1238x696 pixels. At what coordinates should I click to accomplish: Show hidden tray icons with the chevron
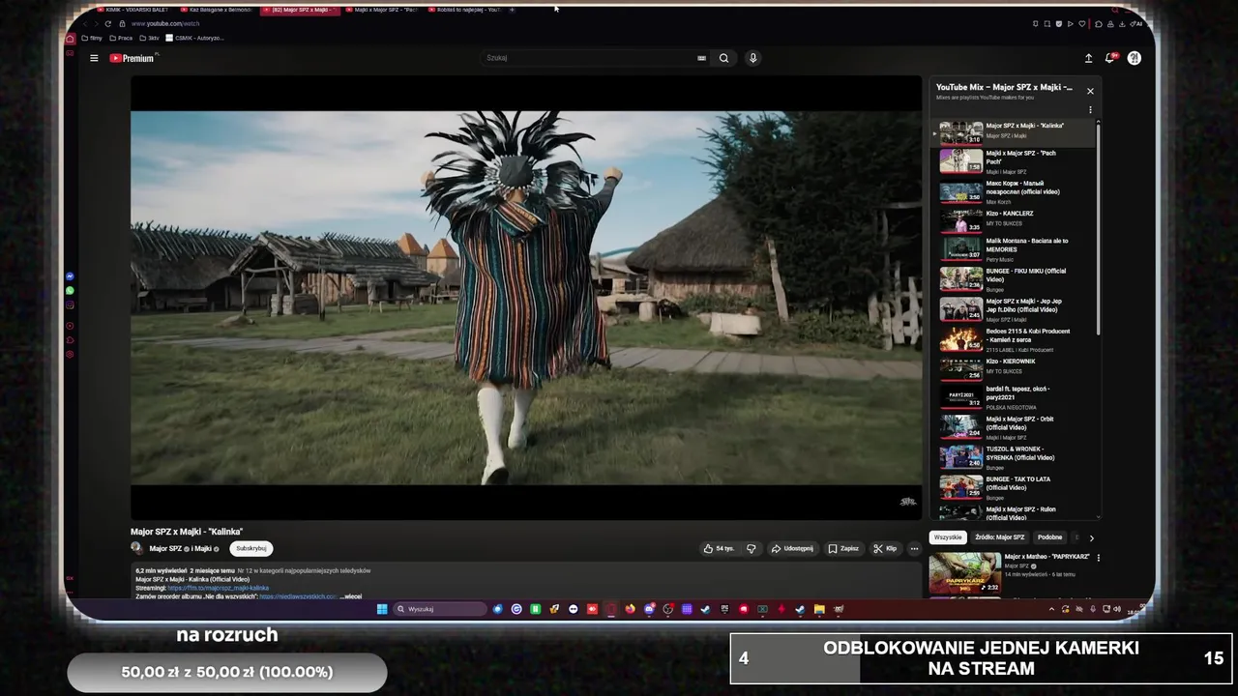[1051, 609]
